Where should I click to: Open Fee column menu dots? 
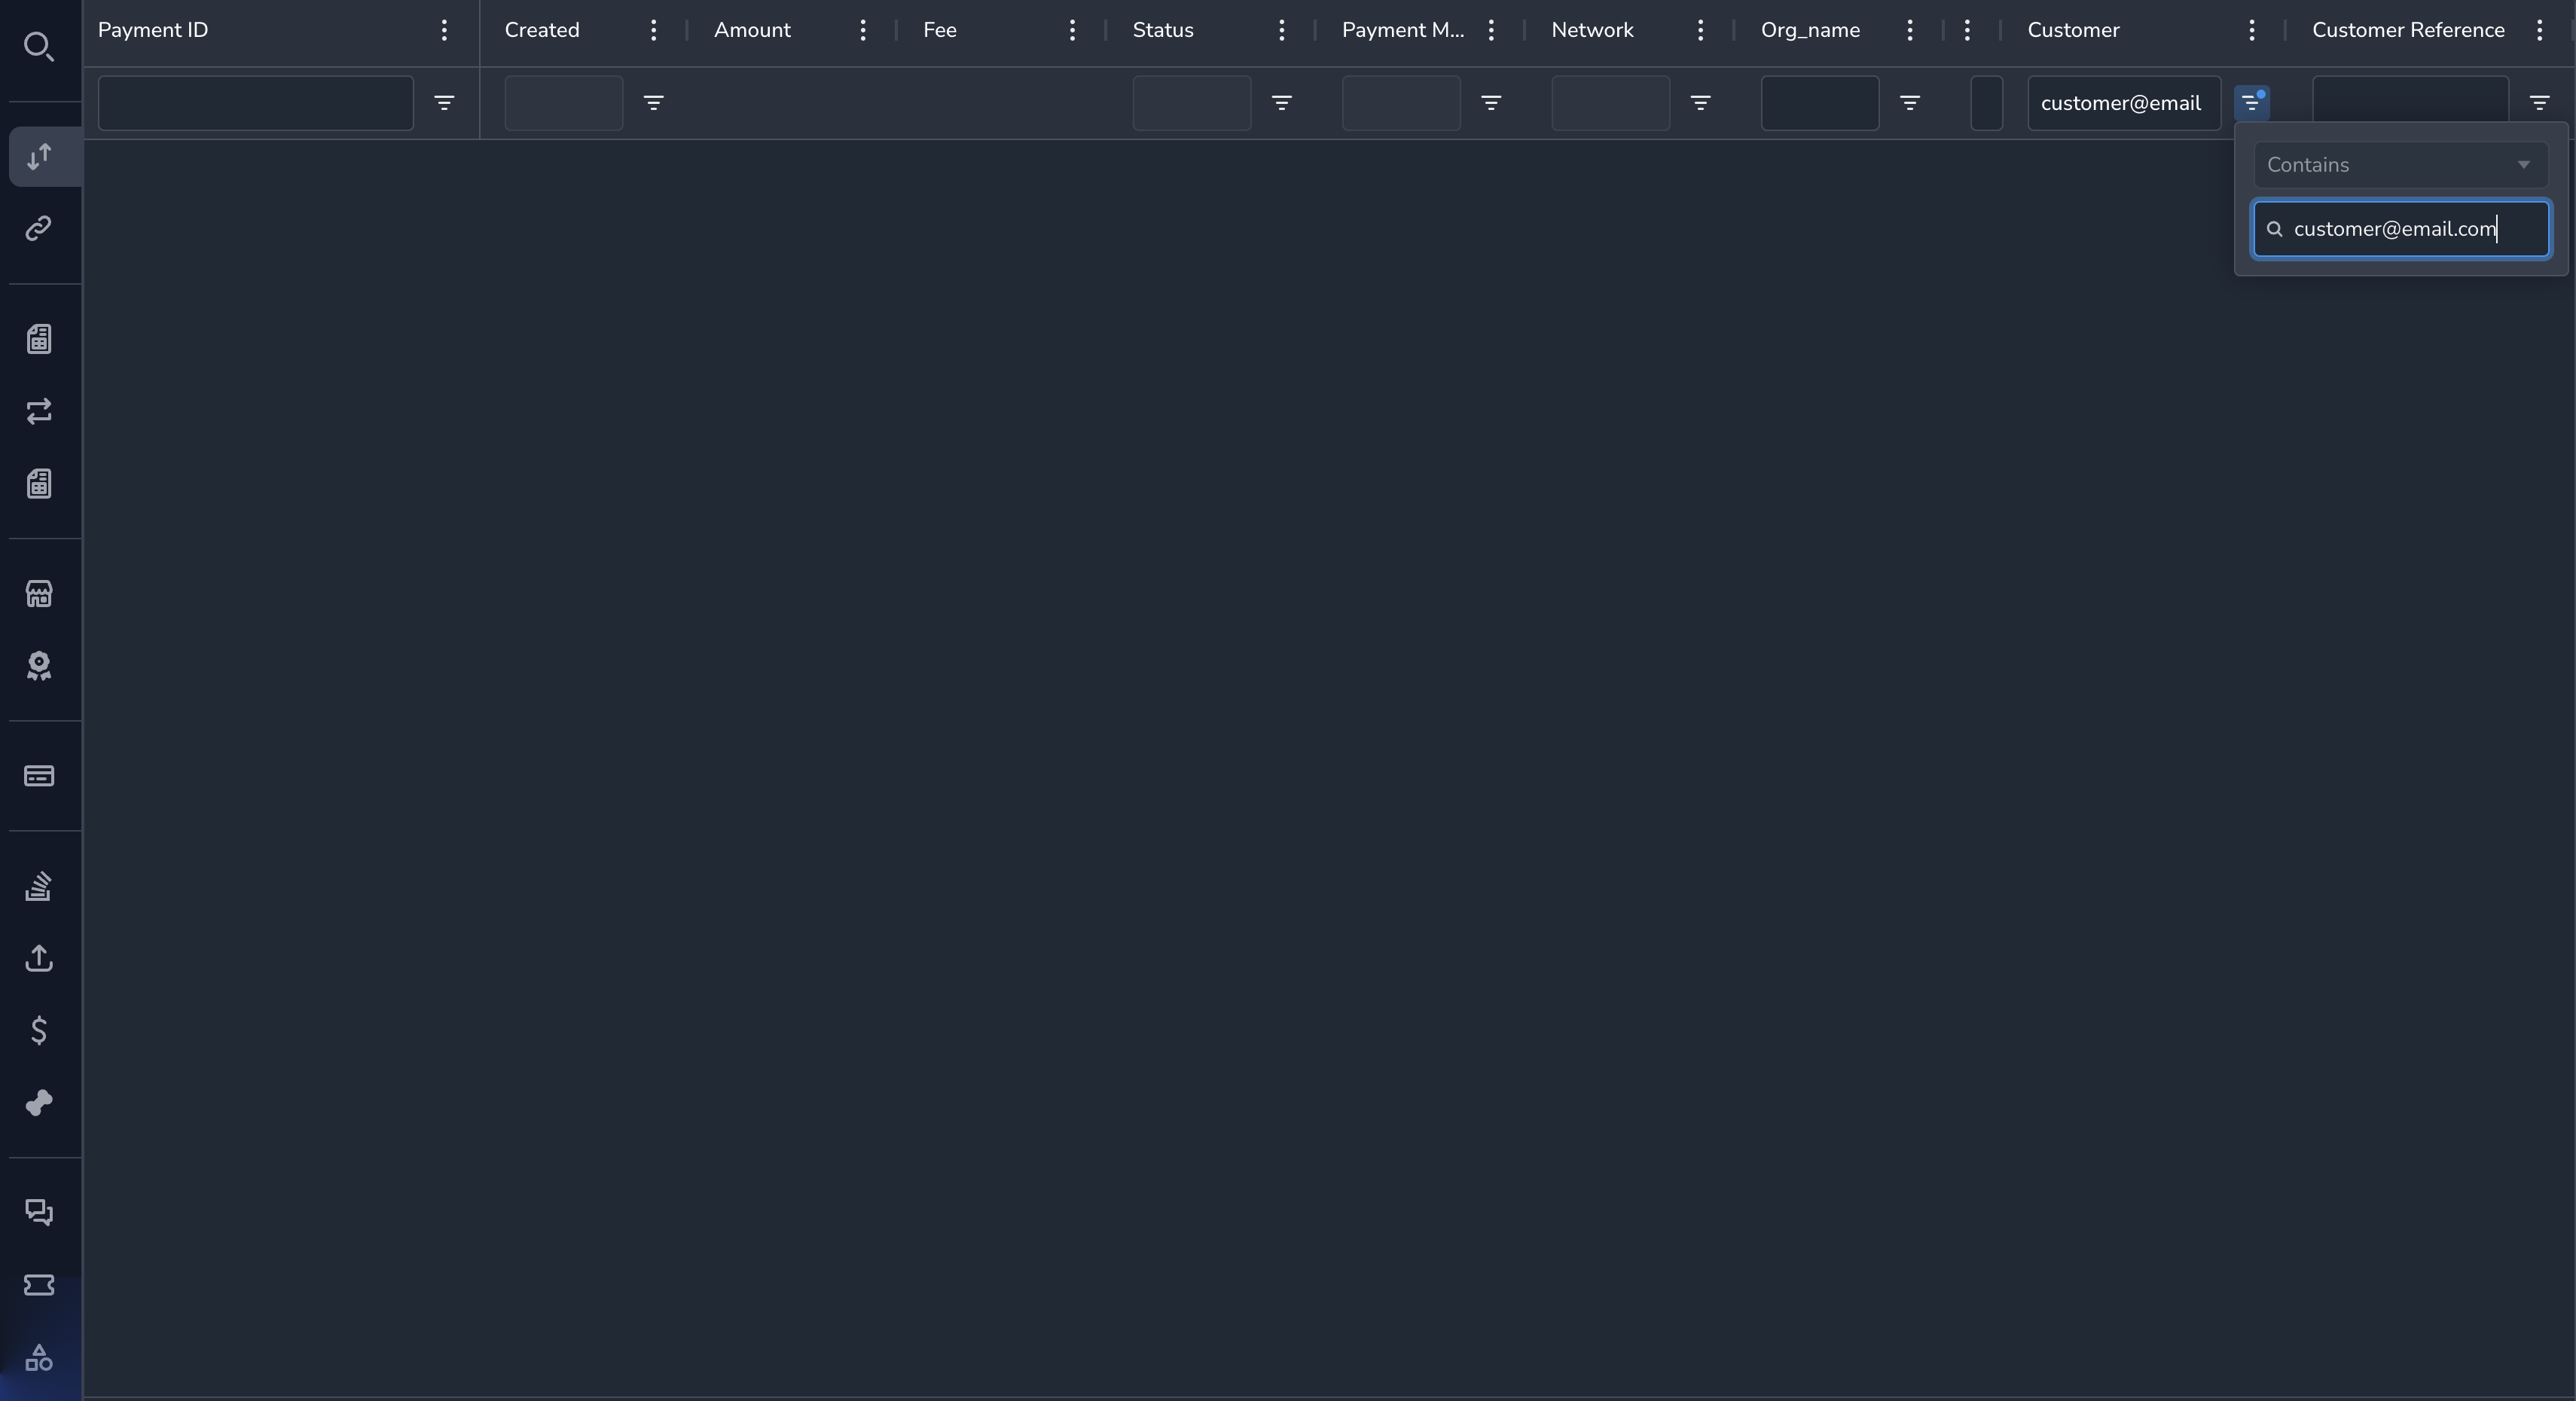pos(1072,30)
